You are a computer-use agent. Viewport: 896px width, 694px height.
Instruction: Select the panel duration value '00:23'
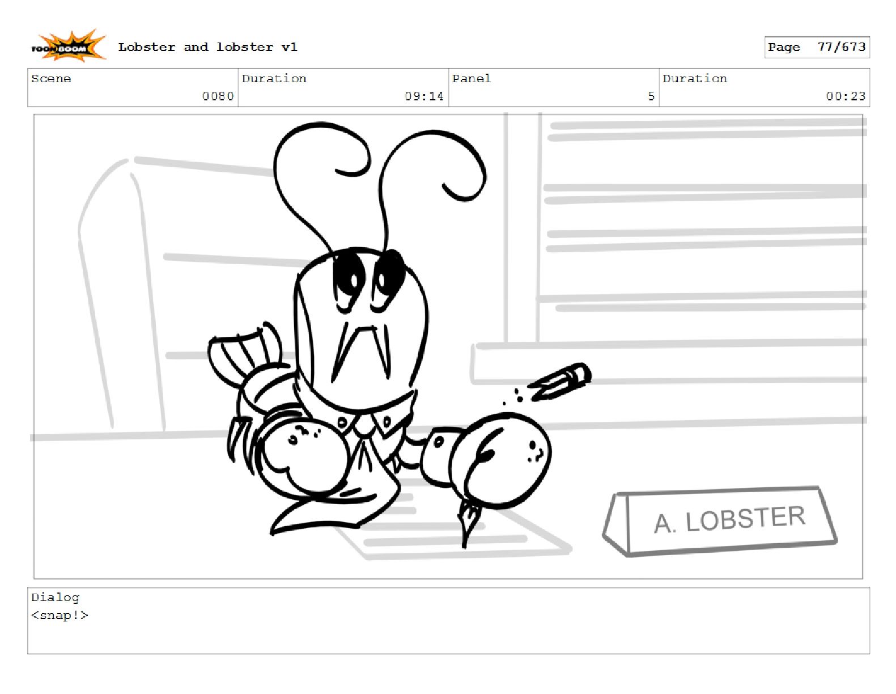[x=846, y=96]
